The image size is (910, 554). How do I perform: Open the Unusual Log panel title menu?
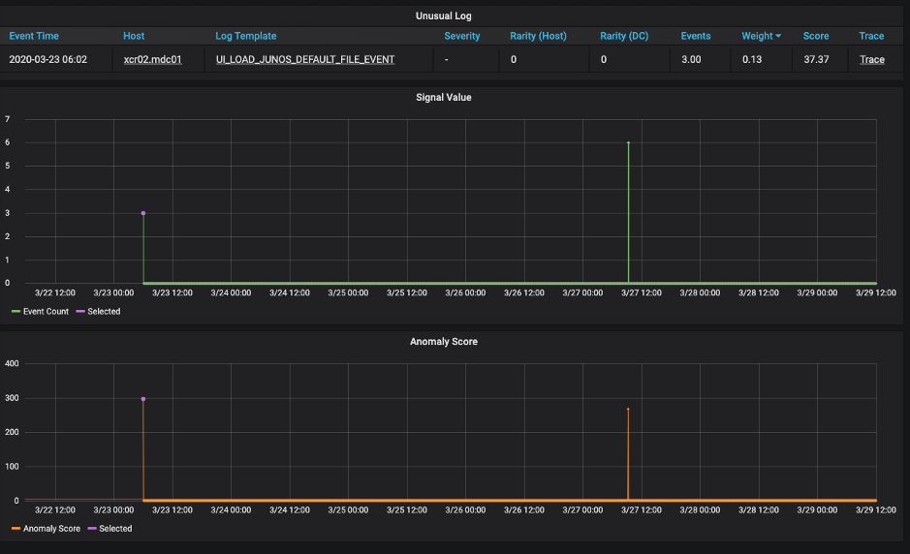point(444,15)
